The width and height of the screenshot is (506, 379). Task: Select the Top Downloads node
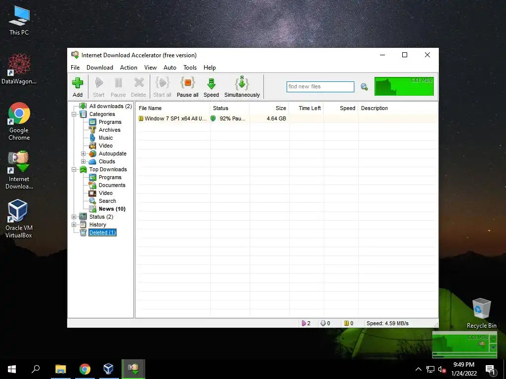[108, 170]
